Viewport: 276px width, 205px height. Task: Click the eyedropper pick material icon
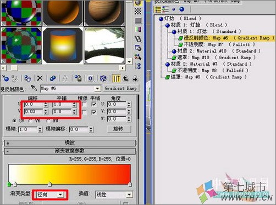tap(34, 88)
